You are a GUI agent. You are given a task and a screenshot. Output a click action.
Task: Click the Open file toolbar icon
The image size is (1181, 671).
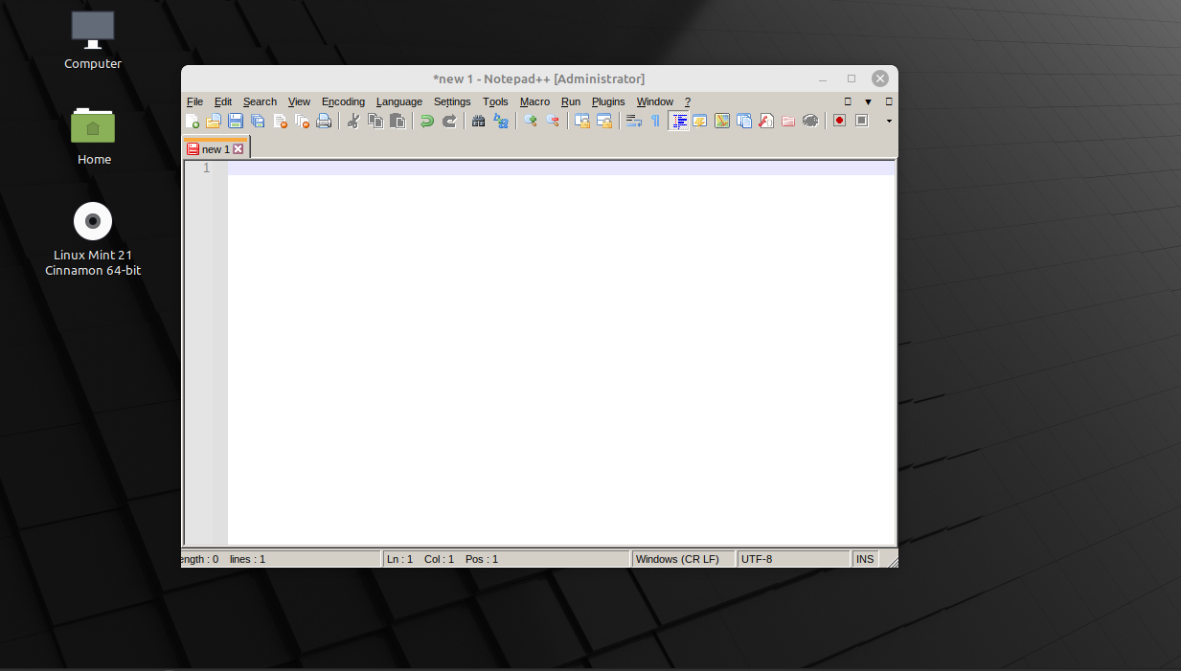click(x=214, y=121)
